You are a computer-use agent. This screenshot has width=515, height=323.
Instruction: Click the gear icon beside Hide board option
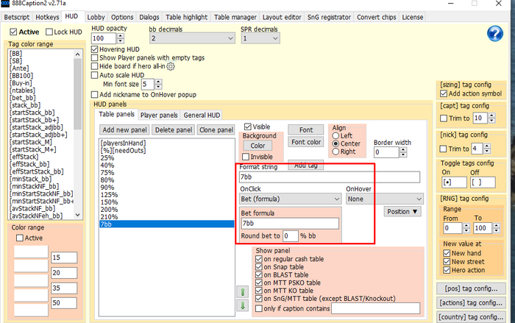pyautogui.click(x=171, y=66)
